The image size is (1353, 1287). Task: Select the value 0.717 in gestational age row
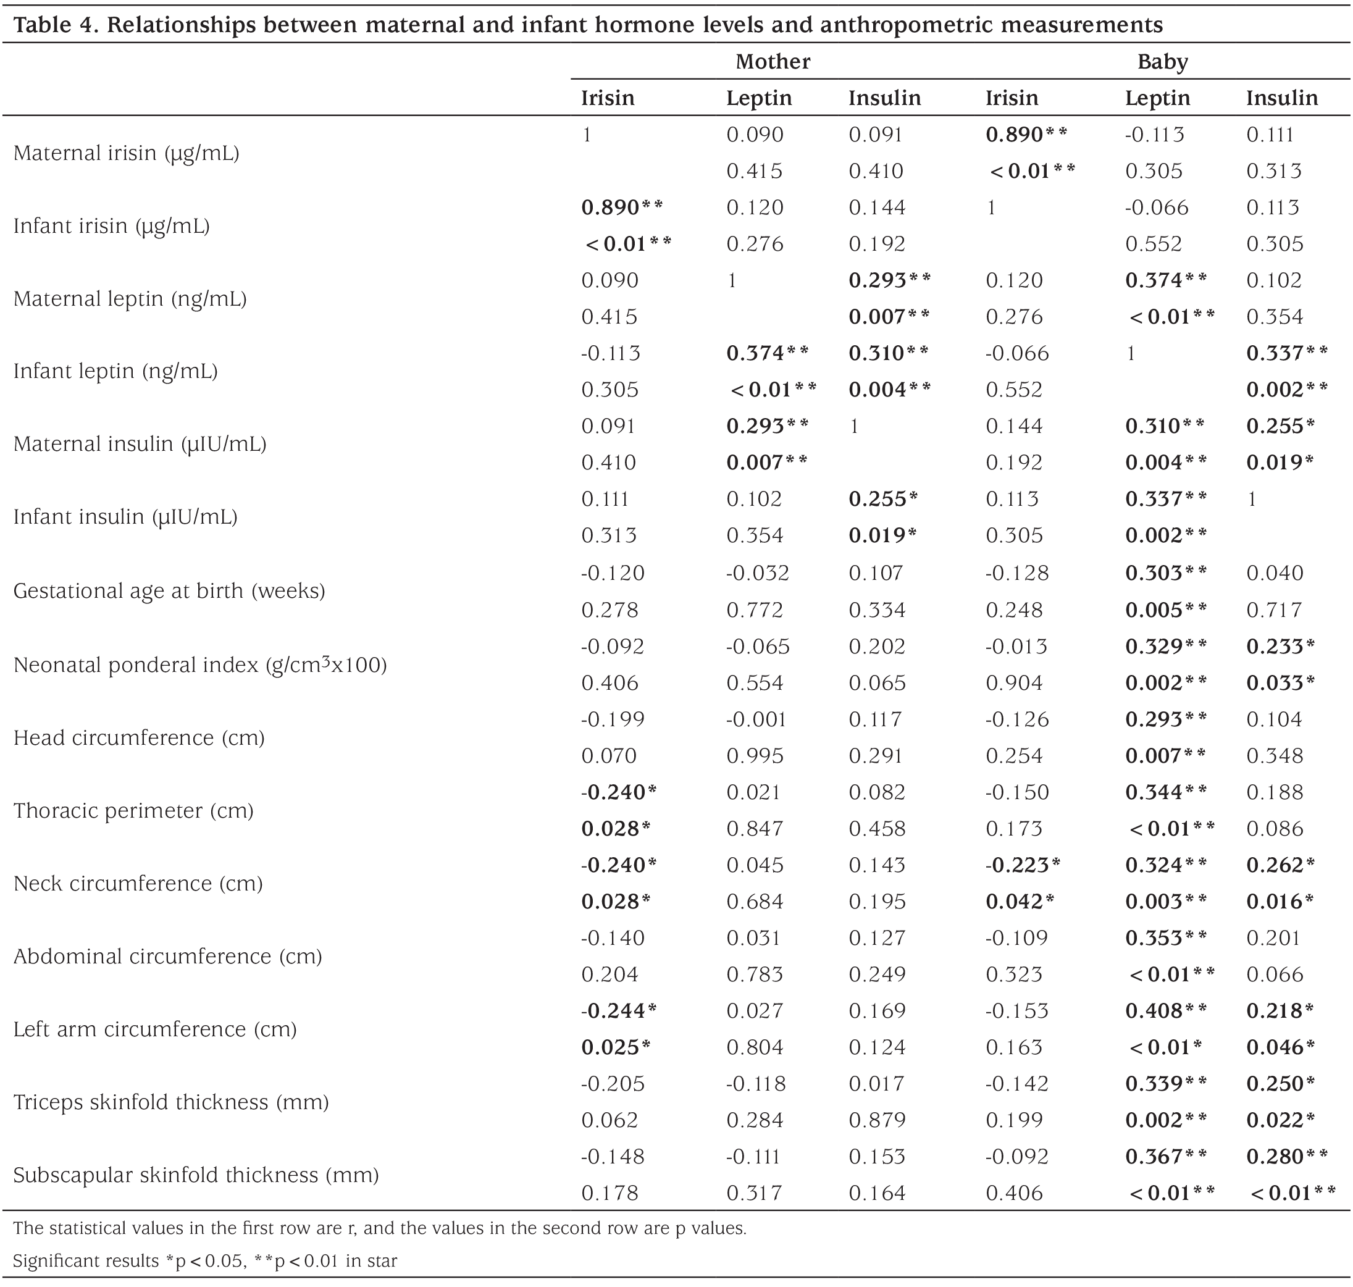click(x=1274, y=610)
